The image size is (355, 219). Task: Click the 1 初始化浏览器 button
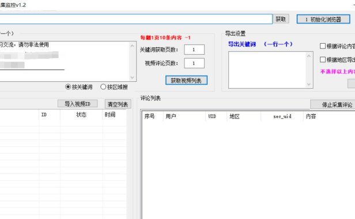323,19
